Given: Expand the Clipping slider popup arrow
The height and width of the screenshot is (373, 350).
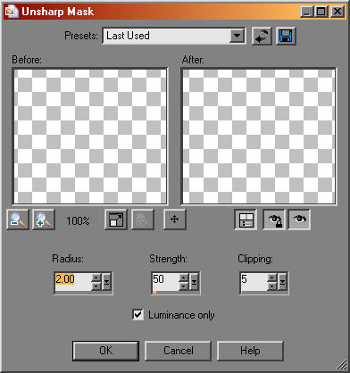Looking at the screenshot, I should [282, 282].
